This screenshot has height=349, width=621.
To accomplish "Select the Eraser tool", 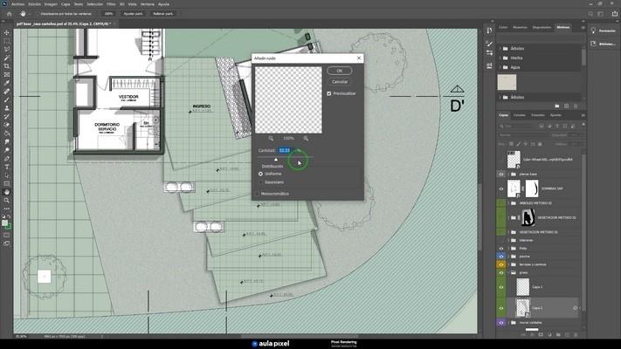I will coord(7,125).
